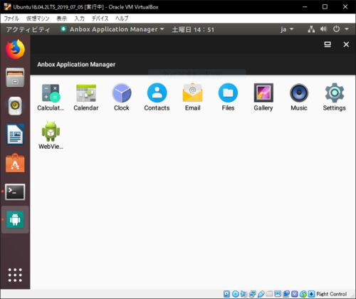Image resolution: width=356 pixels, height=299 pixels.
Task: Select the Anbox Android icon in dock
Action: tap(15, 220)
